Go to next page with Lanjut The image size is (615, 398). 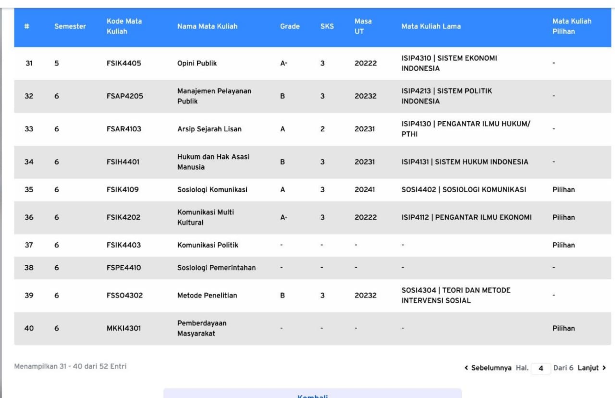pyautogui.click(x=592, y=368)
